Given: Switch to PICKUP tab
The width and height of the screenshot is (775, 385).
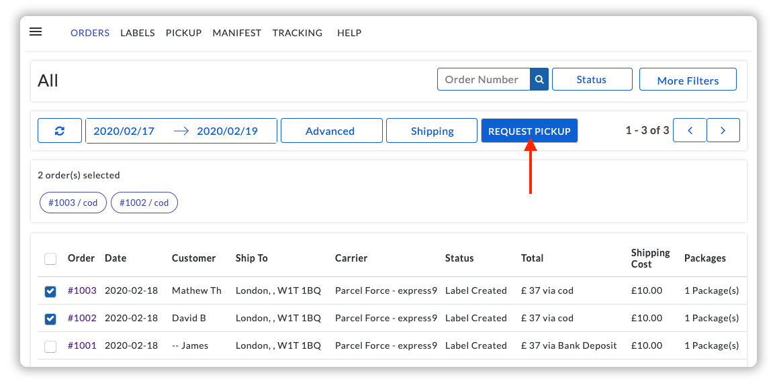Looking at the screenshot, I should click(x=184, y=33).
